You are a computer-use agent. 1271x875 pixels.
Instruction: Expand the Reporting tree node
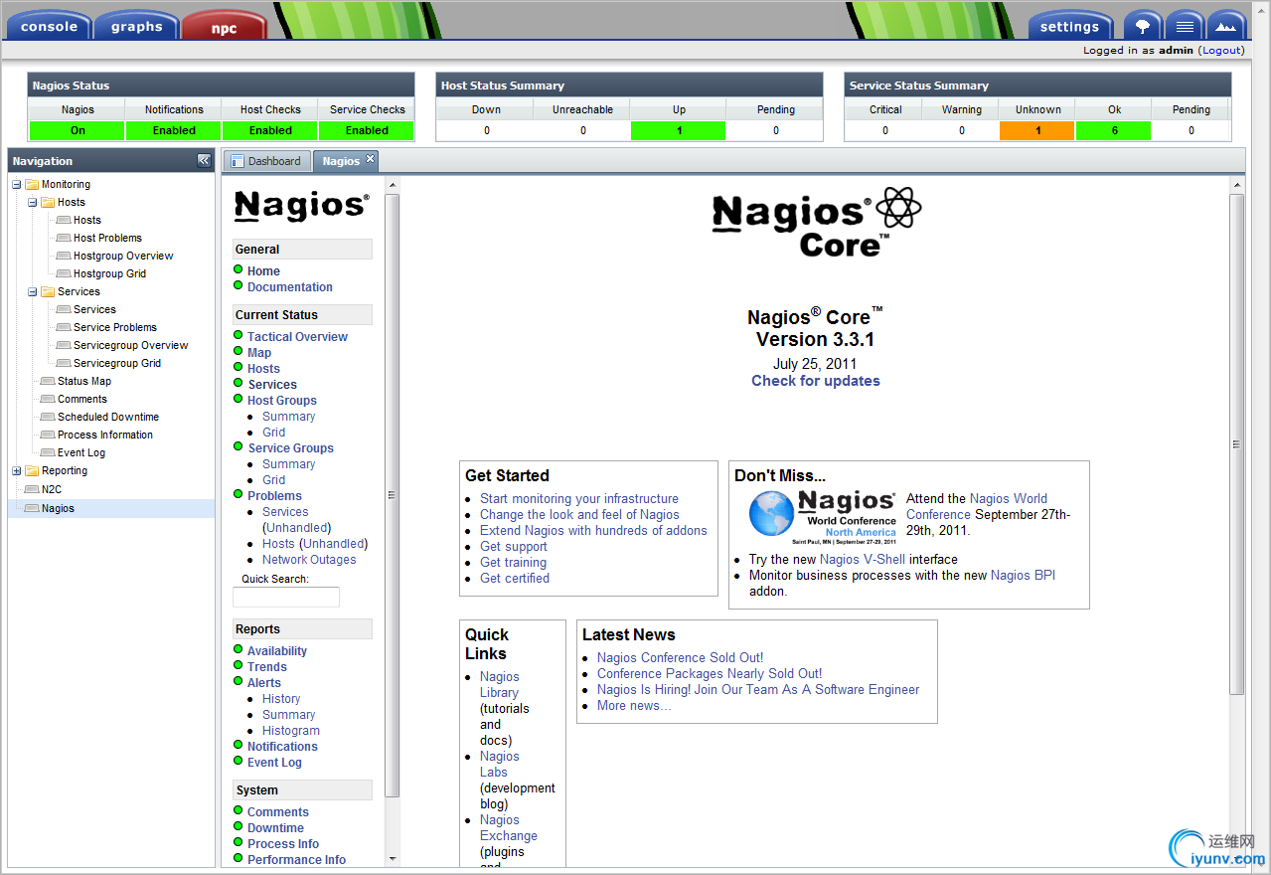(x=16, y=470)
